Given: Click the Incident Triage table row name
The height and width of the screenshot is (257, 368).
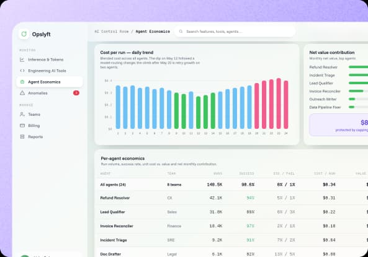Looking at the screenshot, I should 114,240.
